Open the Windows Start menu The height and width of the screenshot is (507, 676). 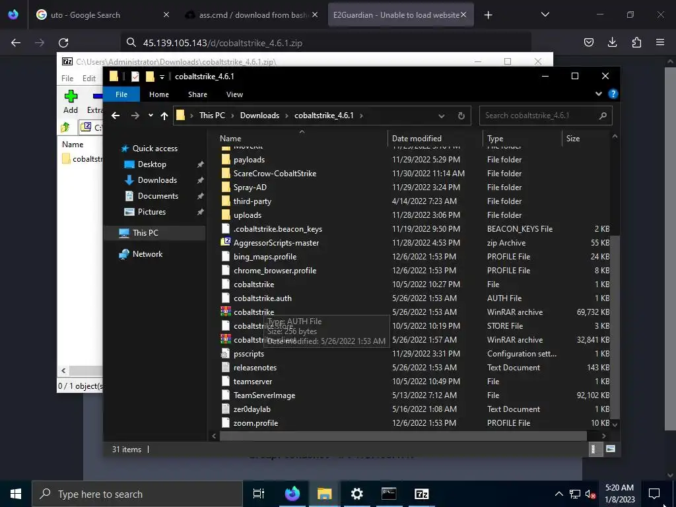(x=16, y=494)
